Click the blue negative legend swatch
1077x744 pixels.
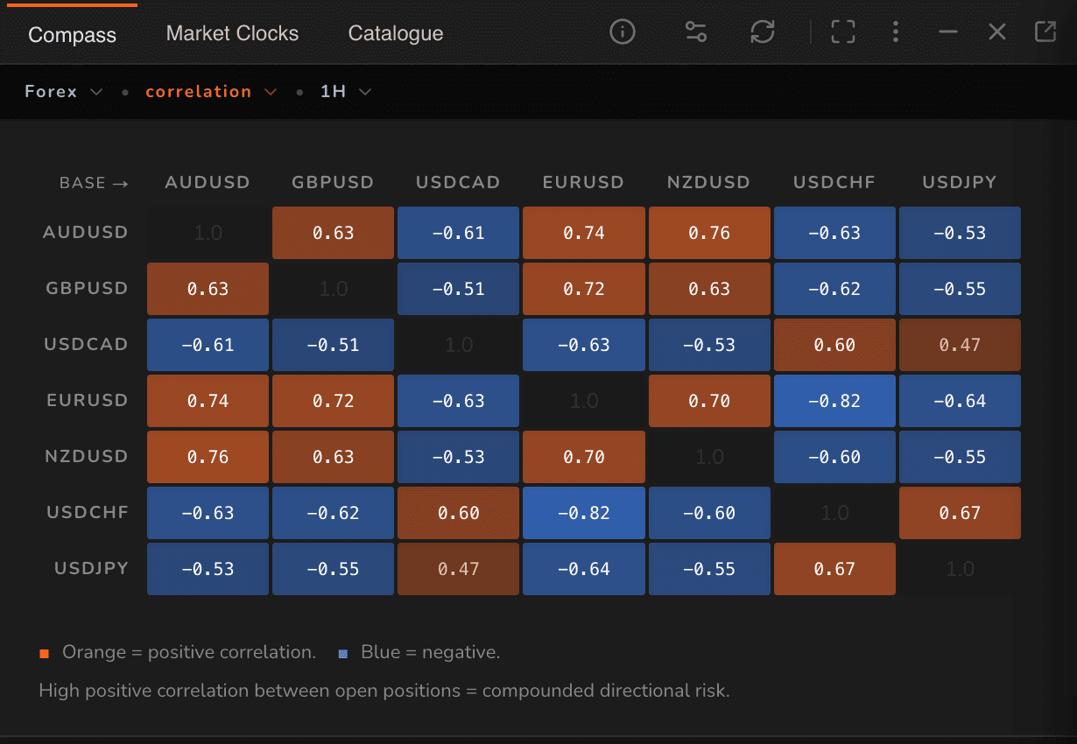(x=343, y=653)
